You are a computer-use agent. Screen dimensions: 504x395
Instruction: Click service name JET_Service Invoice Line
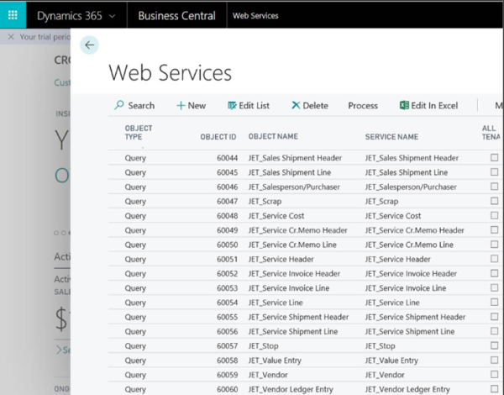point(406,288)
